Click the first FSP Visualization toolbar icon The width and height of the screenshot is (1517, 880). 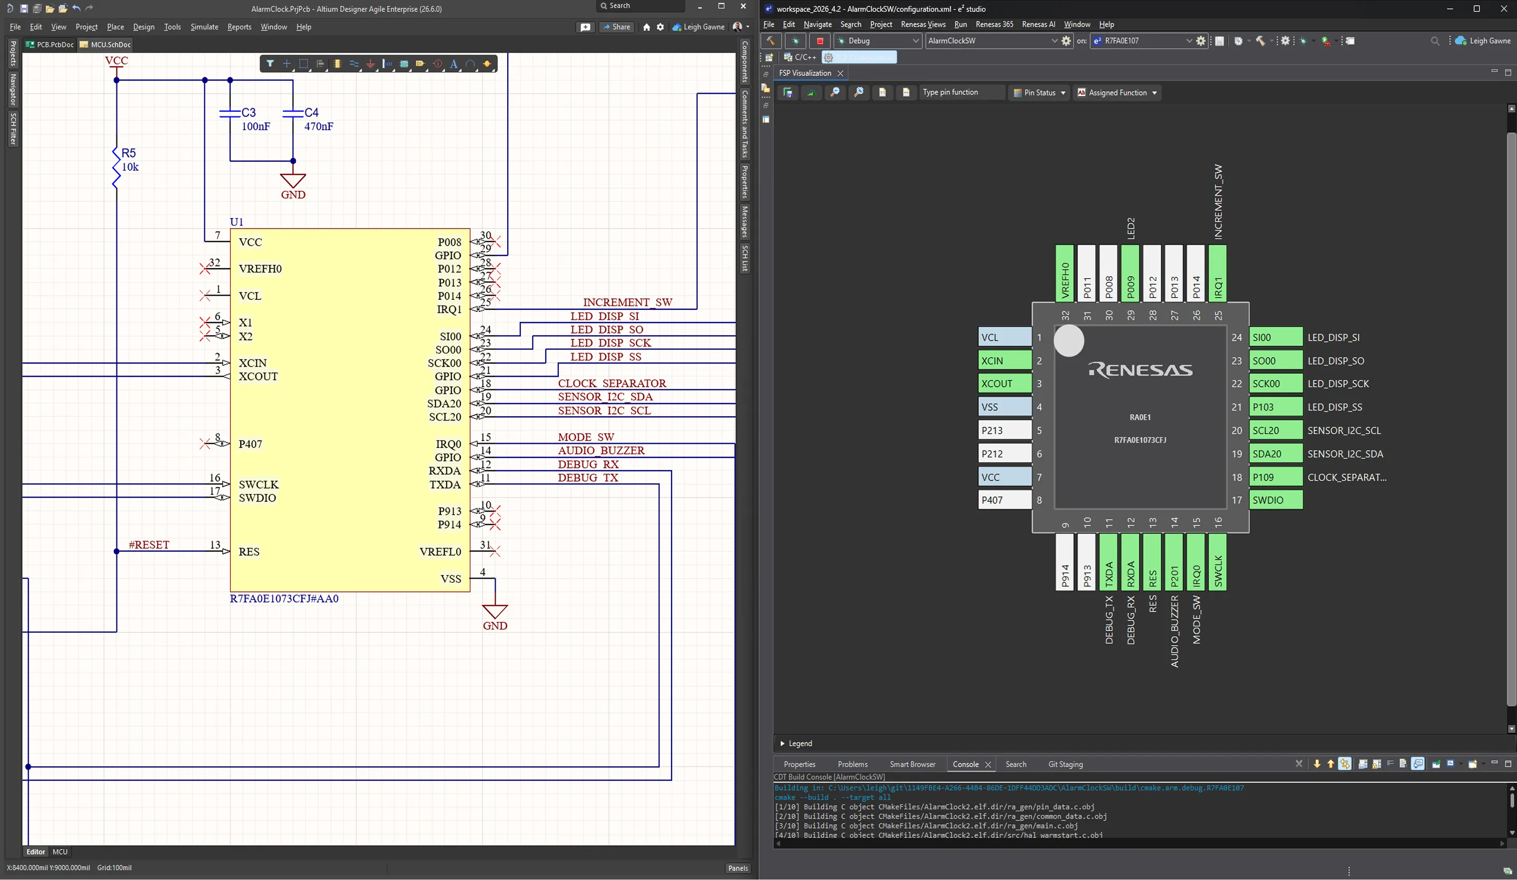tap(787, 92)
